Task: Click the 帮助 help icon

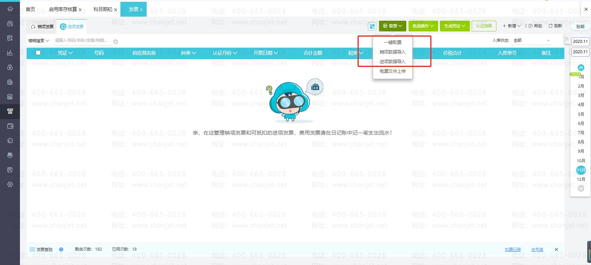Action: 530,26
